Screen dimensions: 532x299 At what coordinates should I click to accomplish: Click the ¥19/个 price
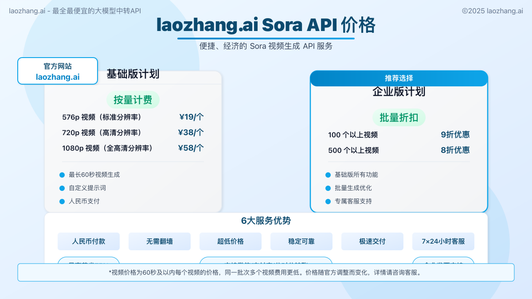point(192,117)
